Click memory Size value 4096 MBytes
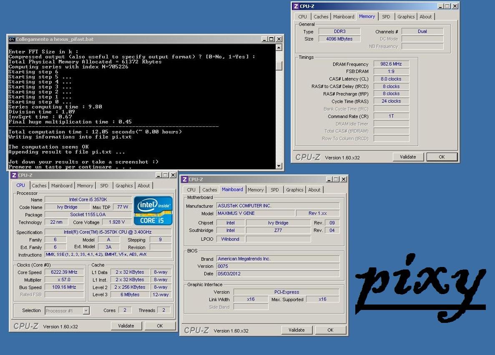Image resolution: width=495 pixels, height=355 pixels. point(340,39)
